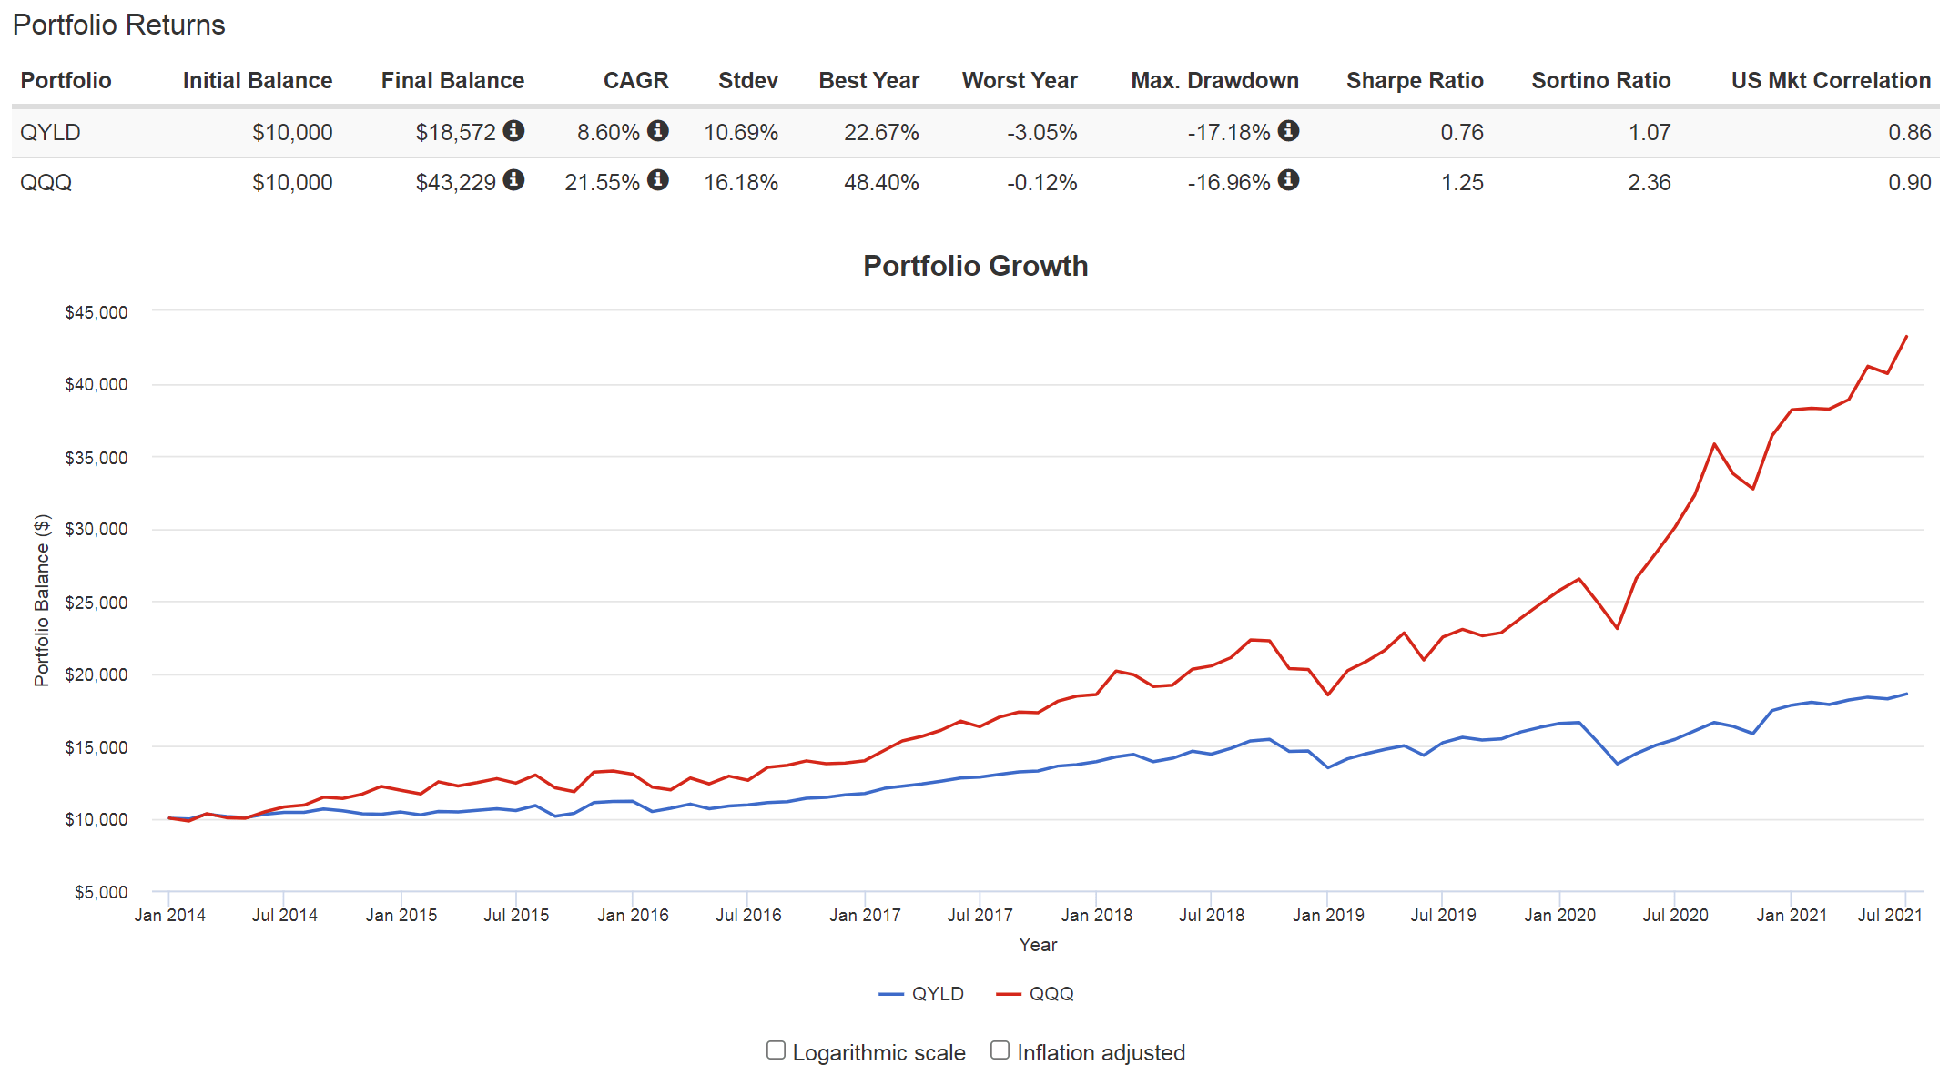Click QQQ best year value 48.40%
This screenshot has height=1075, width=1949.
click(x=881, y=182)
